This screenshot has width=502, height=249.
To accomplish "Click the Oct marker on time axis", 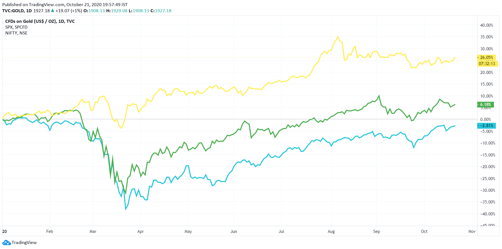I will [424, 231].
